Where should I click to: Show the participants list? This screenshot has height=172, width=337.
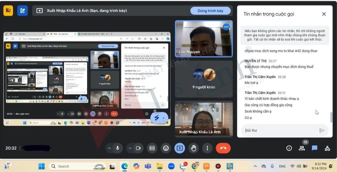302,148
